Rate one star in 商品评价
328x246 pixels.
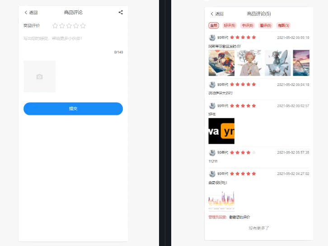click(x=55, y=26)
